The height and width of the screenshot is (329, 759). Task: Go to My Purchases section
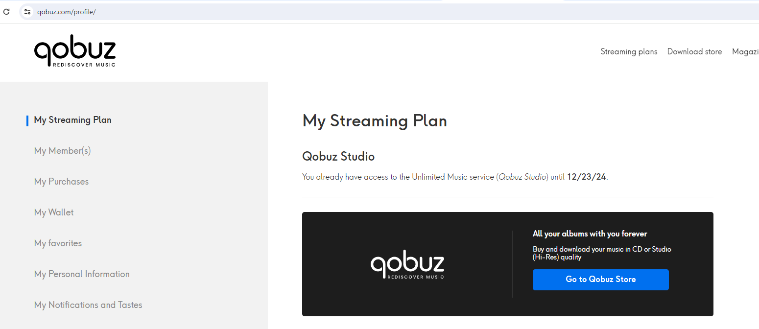(61, 182)
